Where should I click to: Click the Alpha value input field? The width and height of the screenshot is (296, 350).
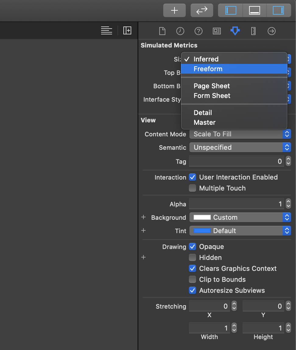tap(236, 204)
